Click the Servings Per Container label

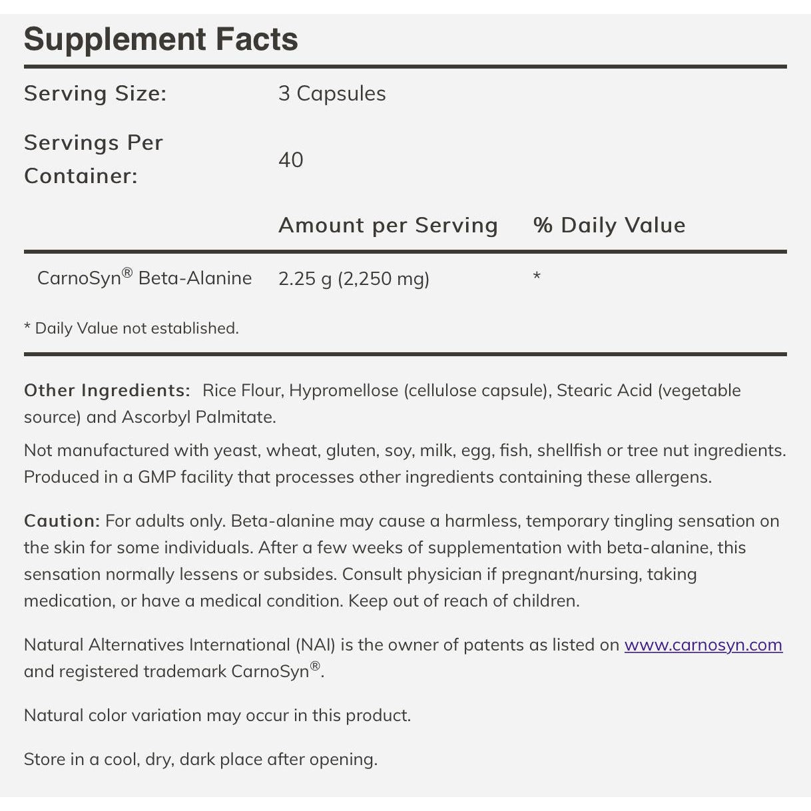click(93, 159)
